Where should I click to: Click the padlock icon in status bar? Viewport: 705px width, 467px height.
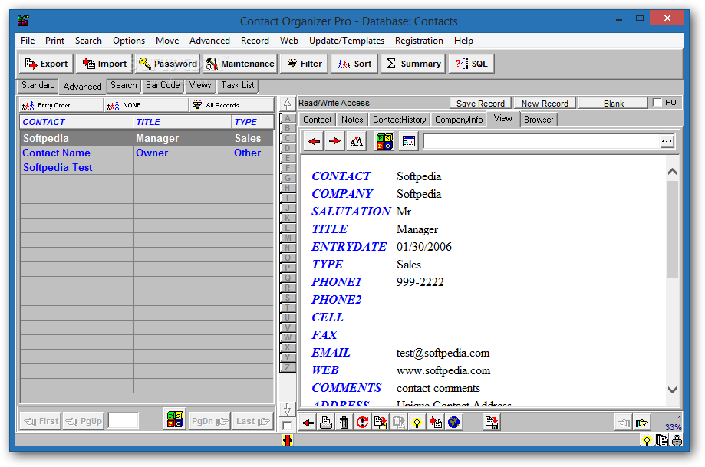pyautogui.click(x=677, y=440)
